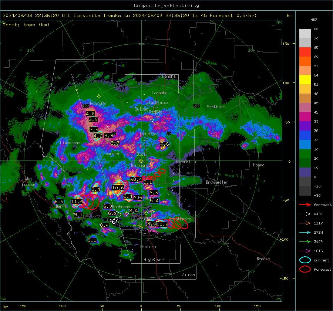The width and height of the screenshot is (333, 311).
Task: Click the 7.6 storm top annotation
Action: 164,144
